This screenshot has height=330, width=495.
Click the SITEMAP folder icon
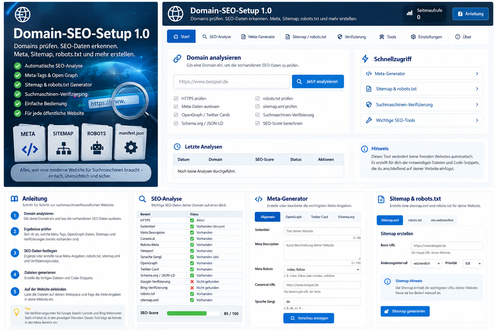coord(63,149)
